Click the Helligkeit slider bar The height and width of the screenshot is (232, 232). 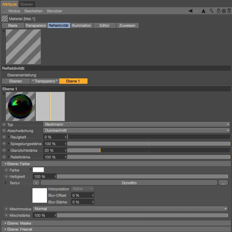point(142,176)
